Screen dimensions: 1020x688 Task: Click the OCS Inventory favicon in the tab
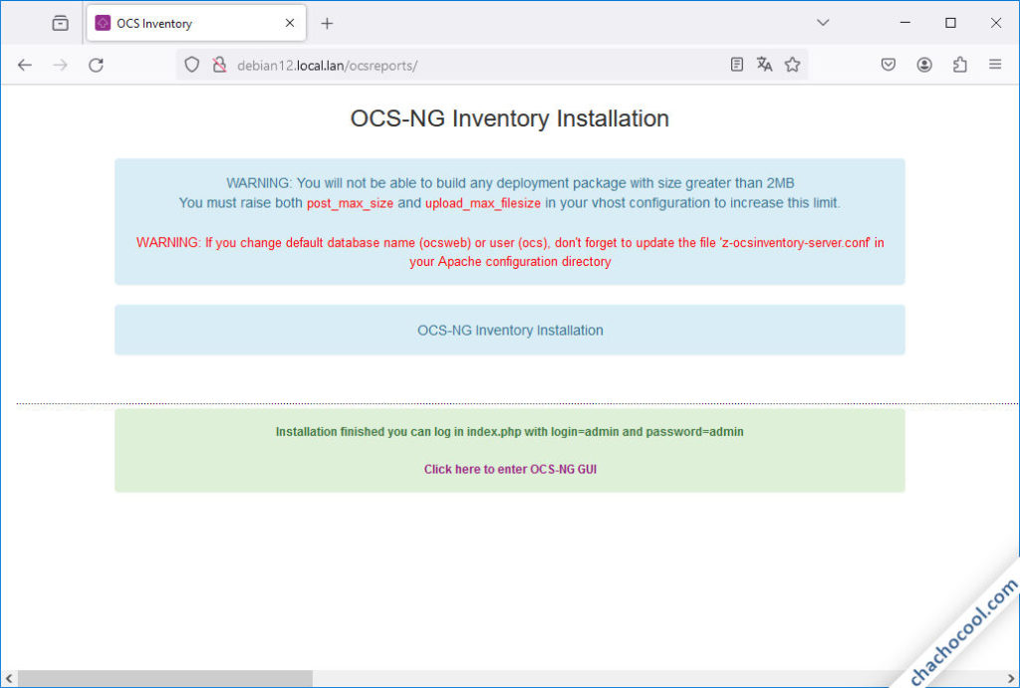pos(103,22)
